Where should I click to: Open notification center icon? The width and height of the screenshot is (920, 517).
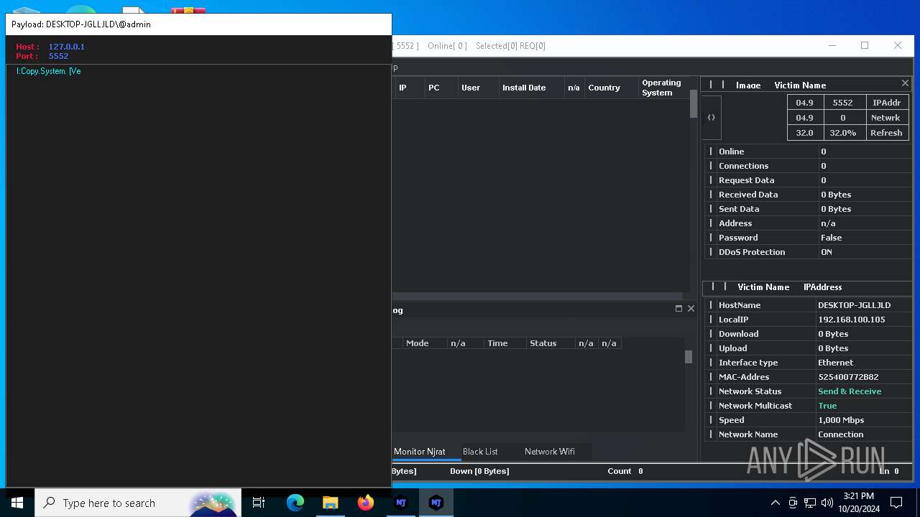[x=896, y=503]
